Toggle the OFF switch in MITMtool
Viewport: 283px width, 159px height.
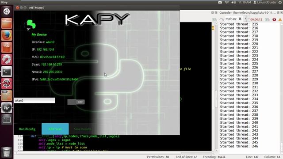pos(76,102)
